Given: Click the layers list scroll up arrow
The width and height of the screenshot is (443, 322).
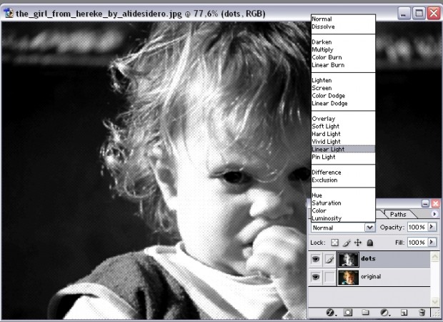Looking at the screenshot, I should click(435, 257).
